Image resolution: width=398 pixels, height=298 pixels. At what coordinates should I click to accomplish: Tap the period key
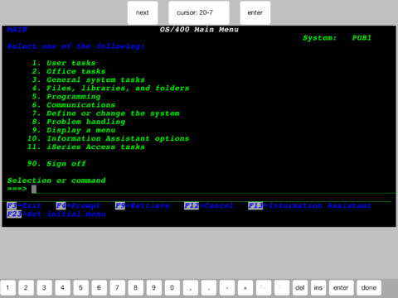point(209,288)
